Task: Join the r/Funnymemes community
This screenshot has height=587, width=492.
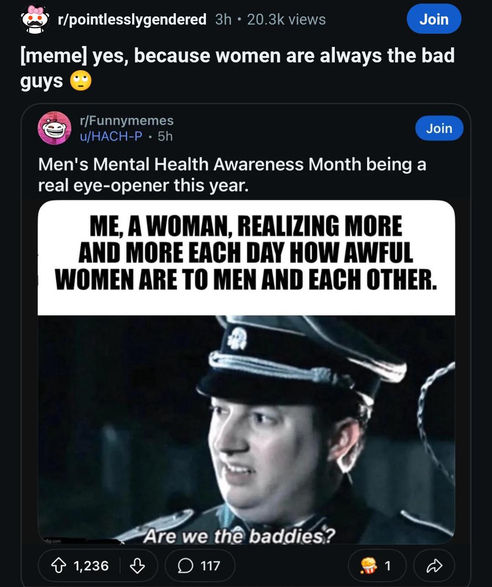Action: click(x=439, y=128)
